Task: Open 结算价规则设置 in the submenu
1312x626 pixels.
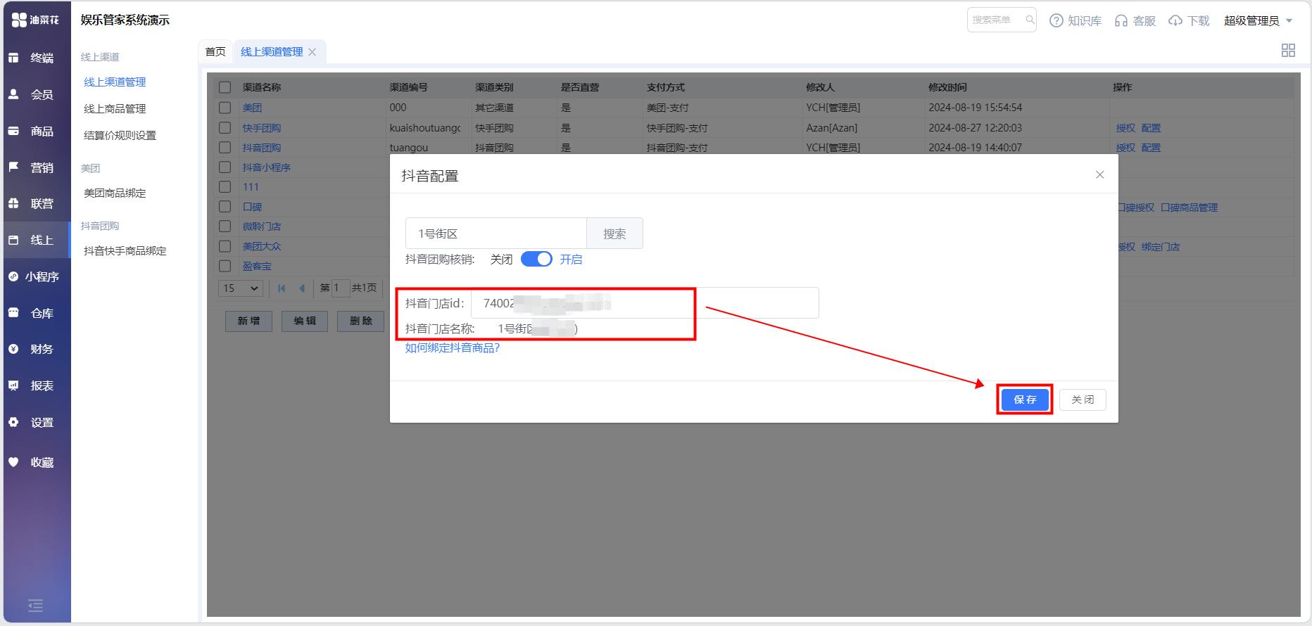Action: pos(120,136)
